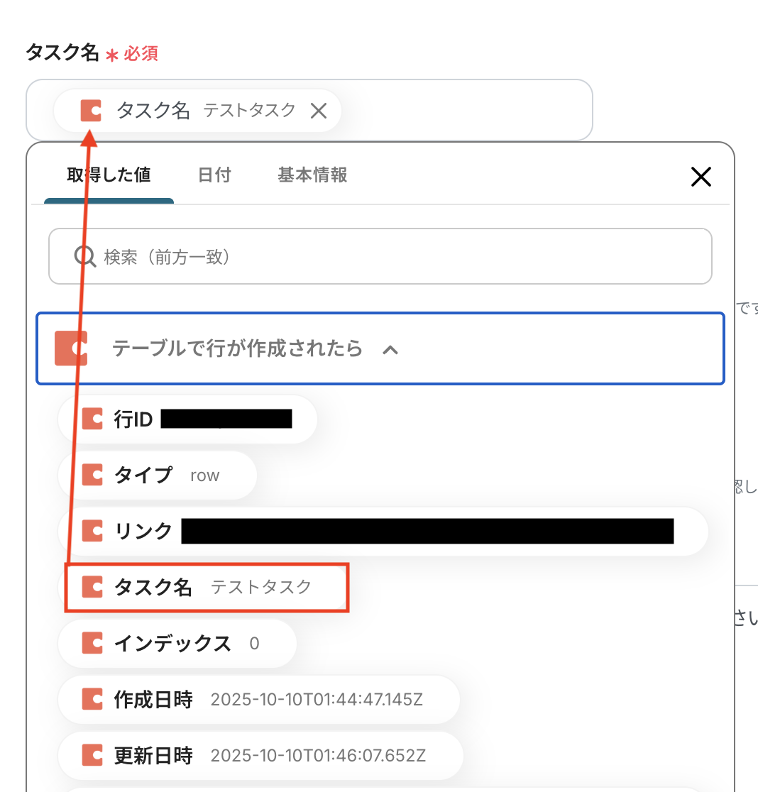
Task: Select the インデックス 0 value chip
Action: 177,644
